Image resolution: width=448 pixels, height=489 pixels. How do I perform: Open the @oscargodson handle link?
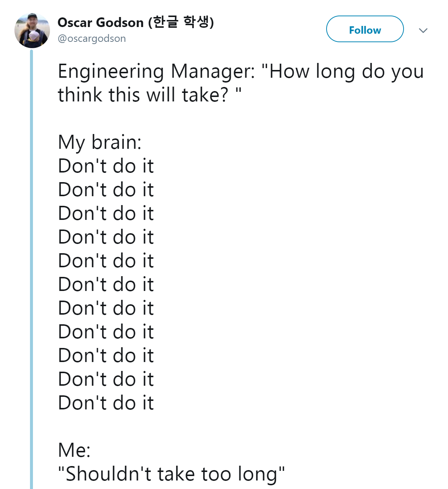[x=91, y=38]
